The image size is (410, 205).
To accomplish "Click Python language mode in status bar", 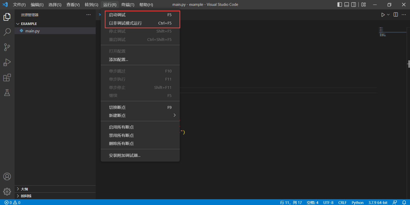I will click(x=357, y=202).
